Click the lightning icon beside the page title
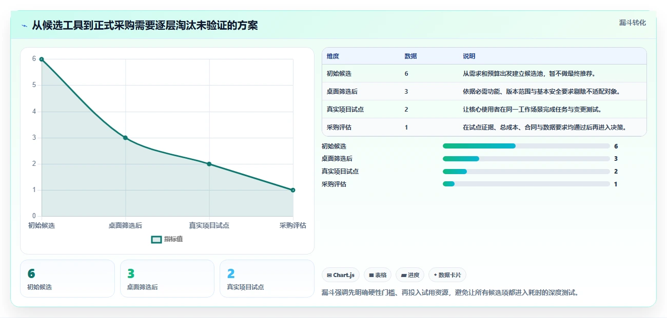The width and height of the screenshot is (667, 318). click(24, 26)
